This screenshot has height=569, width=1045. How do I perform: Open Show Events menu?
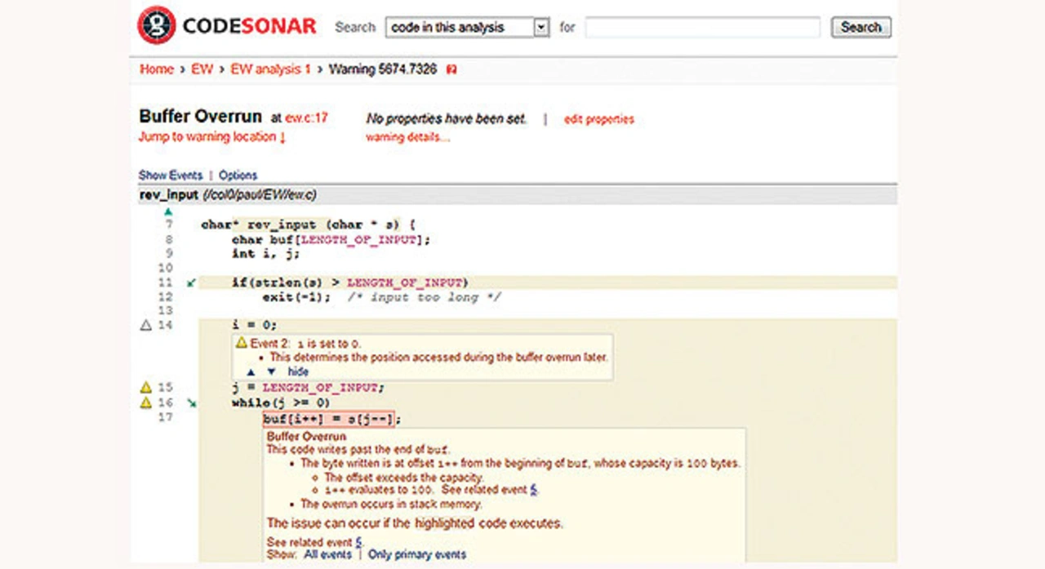(170, 175)
